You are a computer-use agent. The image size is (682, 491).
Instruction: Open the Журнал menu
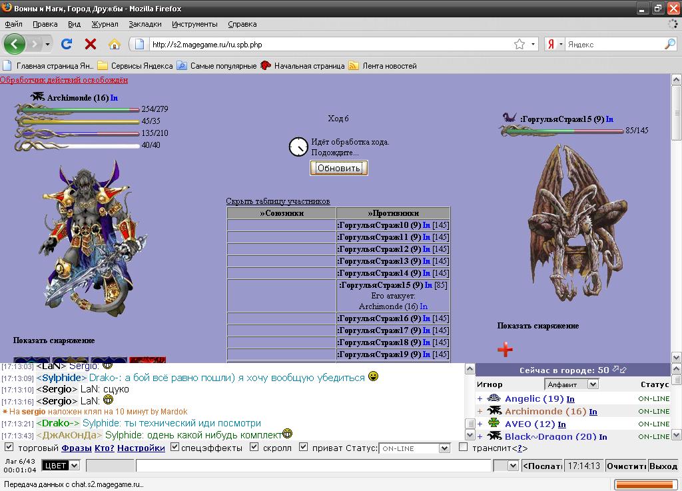coord(105,25)
